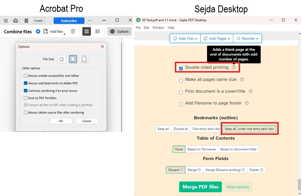This screenshot has height=196, width=302.
Task: Open the Window menu in Sejda
Action: tap(158, 28)
